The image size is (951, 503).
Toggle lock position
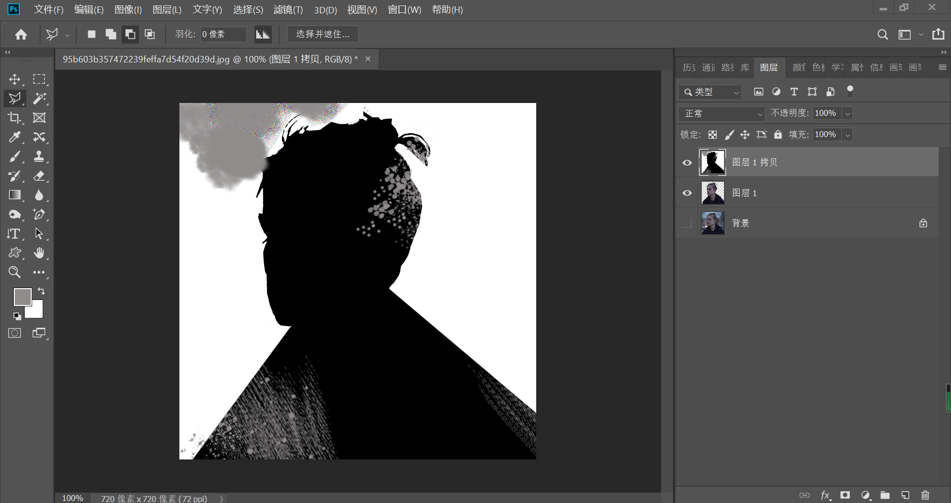[745, 135]
